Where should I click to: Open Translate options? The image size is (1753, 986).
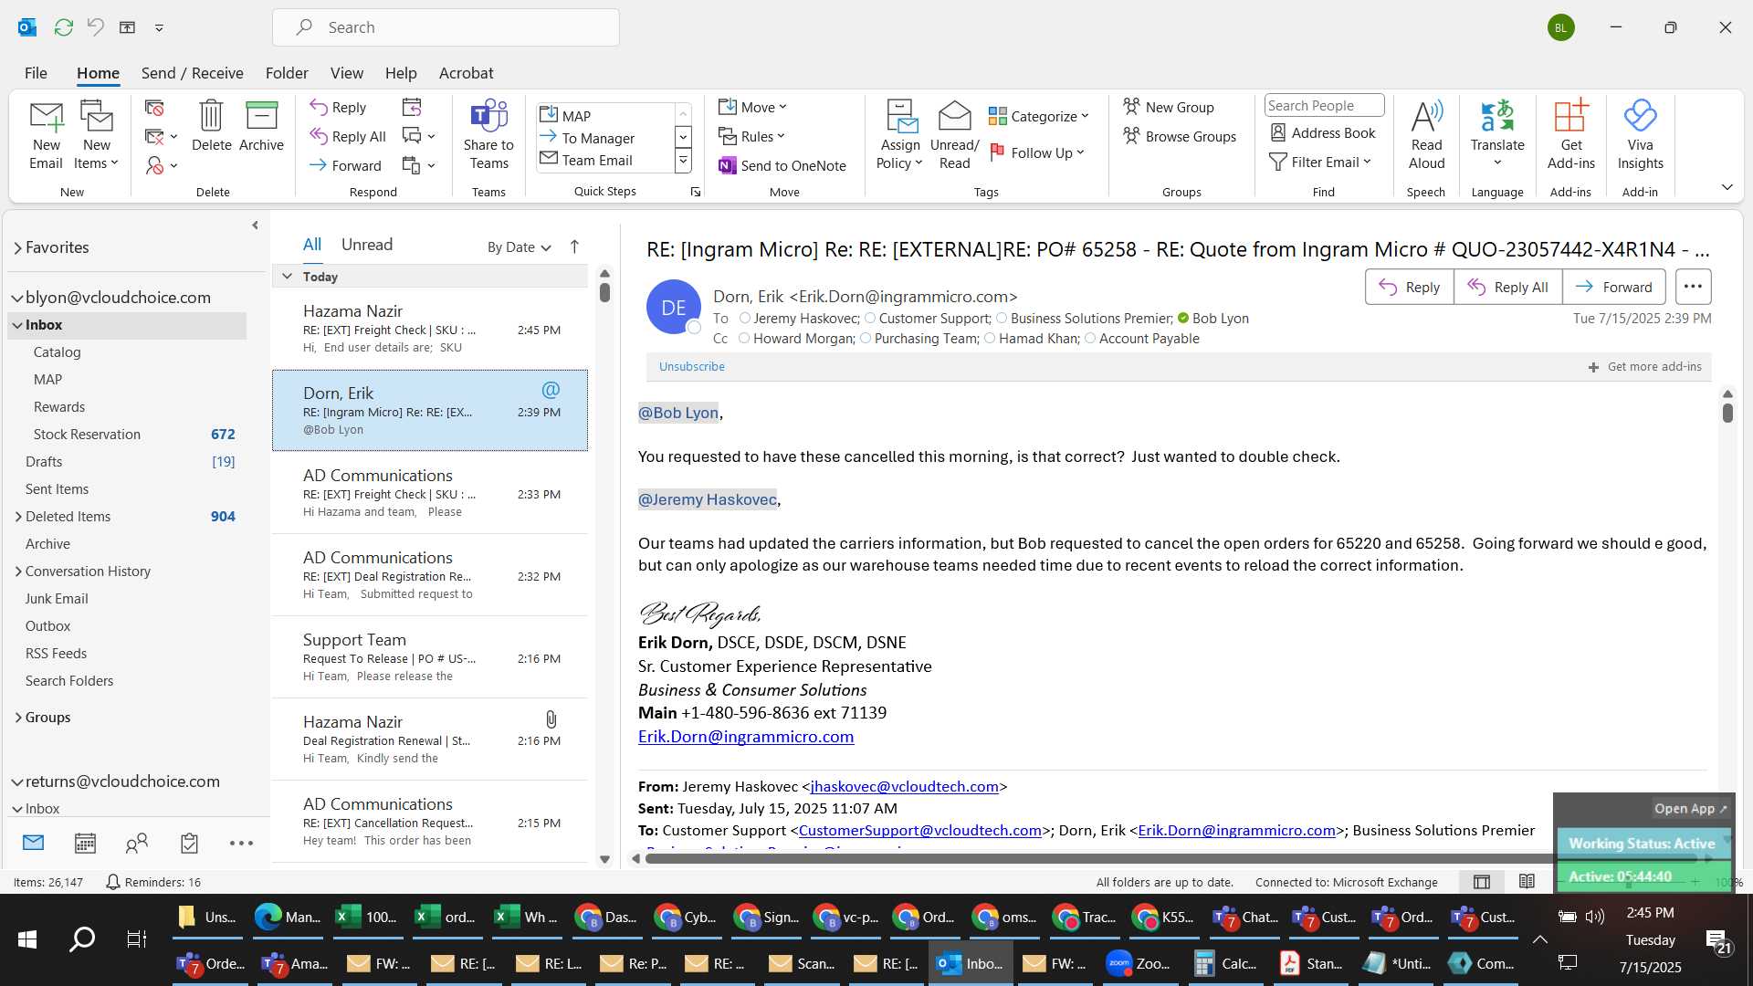coord(1497,135)
